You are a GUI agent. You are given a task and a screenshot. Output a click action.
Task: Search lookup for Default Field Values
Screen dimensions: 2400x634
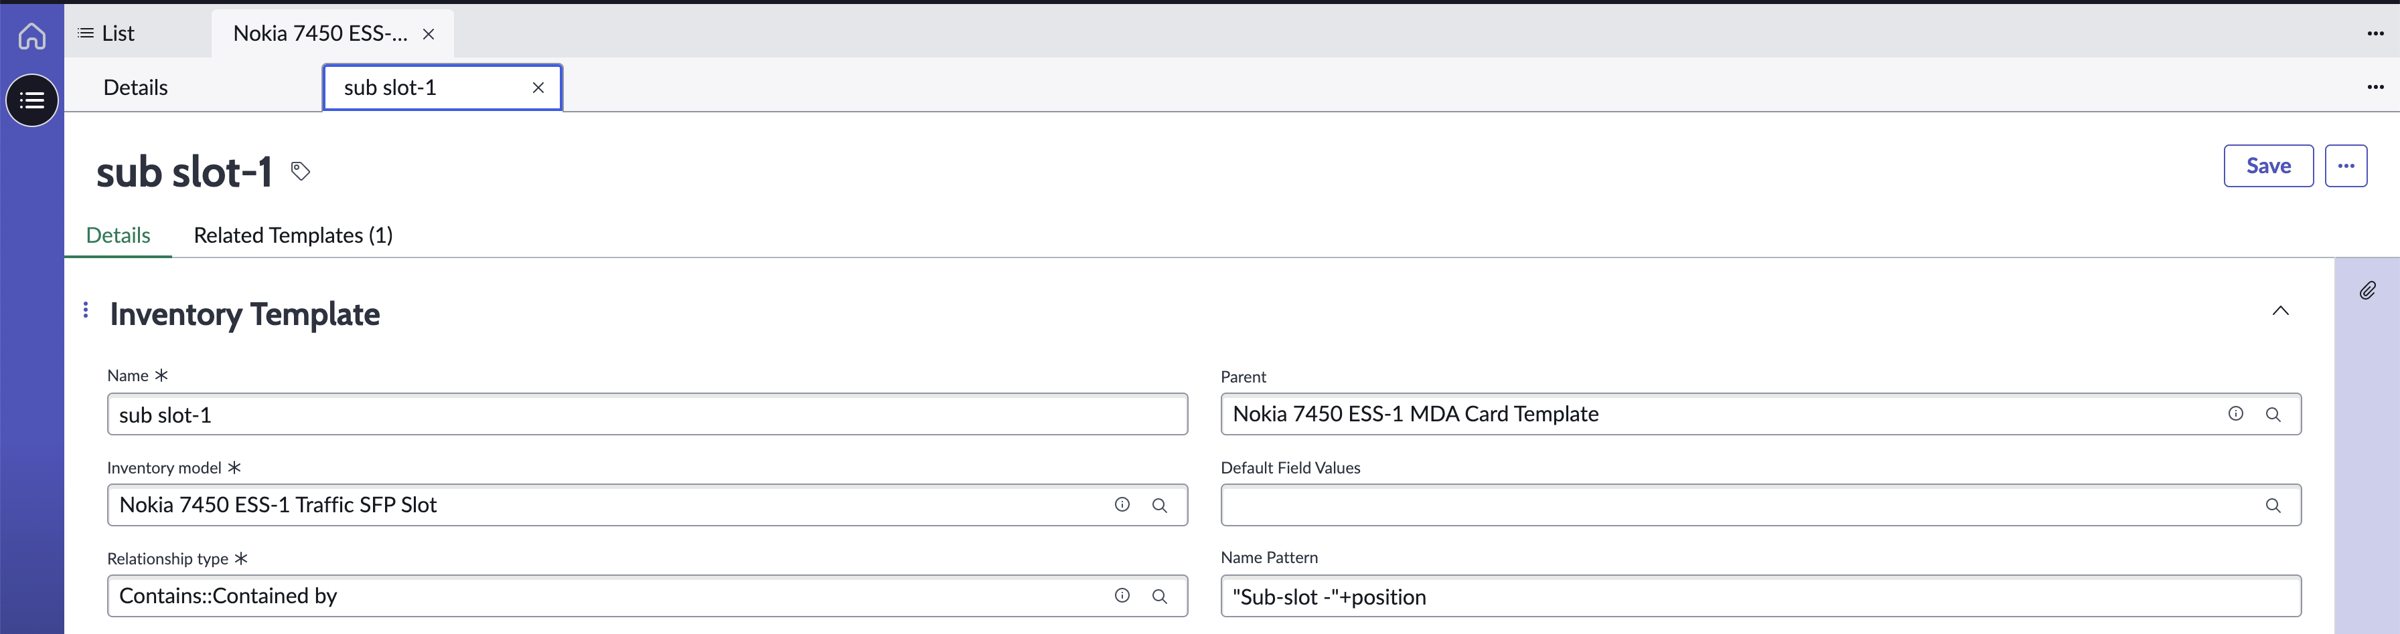(2272, 506)
